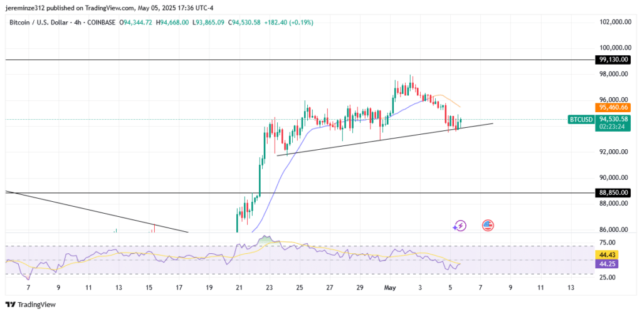
Task: Click the BTCUSD price label tag
Action: click(581, 119)
